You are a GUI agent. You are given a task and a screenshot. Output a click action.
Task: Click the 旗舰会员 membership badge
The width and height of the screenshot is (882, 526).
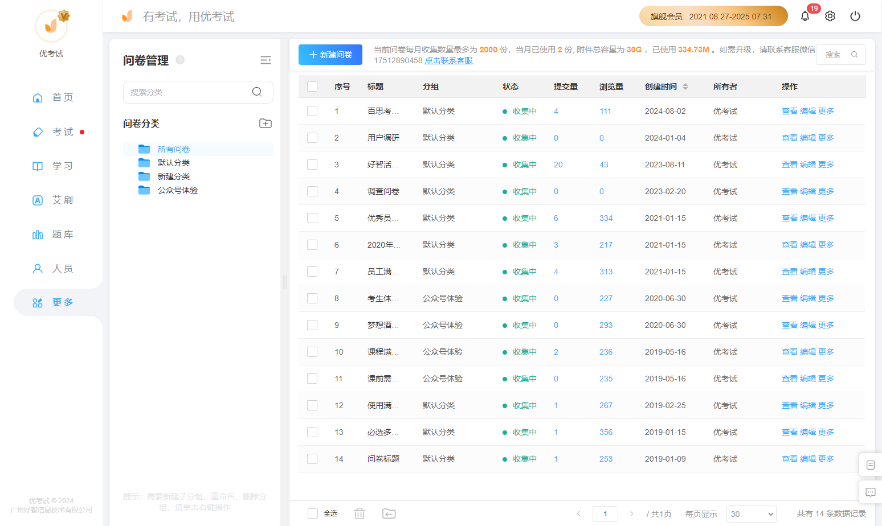[x=713, y=16]
